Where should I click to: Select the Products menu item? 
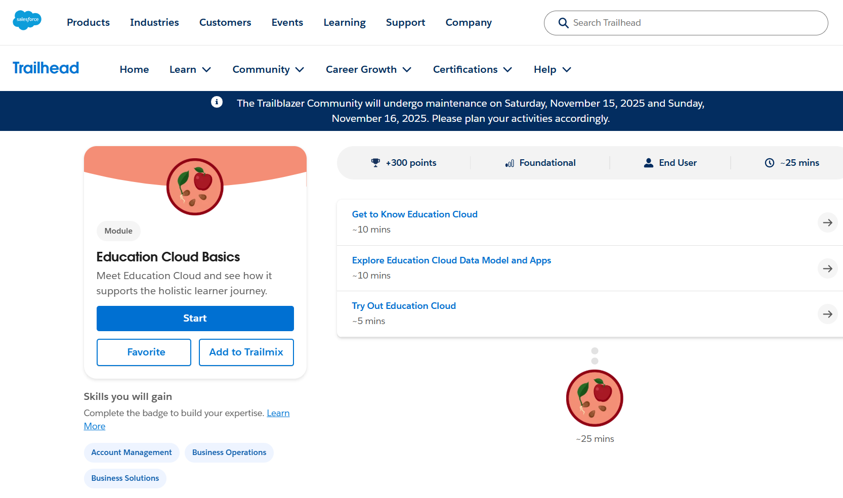(88, 22)
